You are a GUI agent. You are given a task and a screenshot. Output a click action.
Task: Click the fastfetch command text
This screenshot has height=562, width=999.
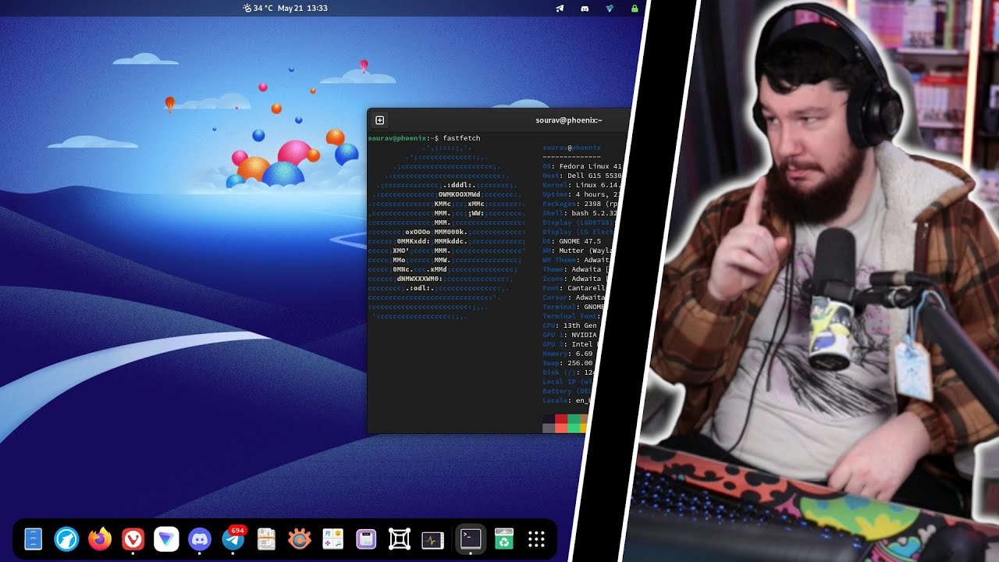[x=462, y=138]
